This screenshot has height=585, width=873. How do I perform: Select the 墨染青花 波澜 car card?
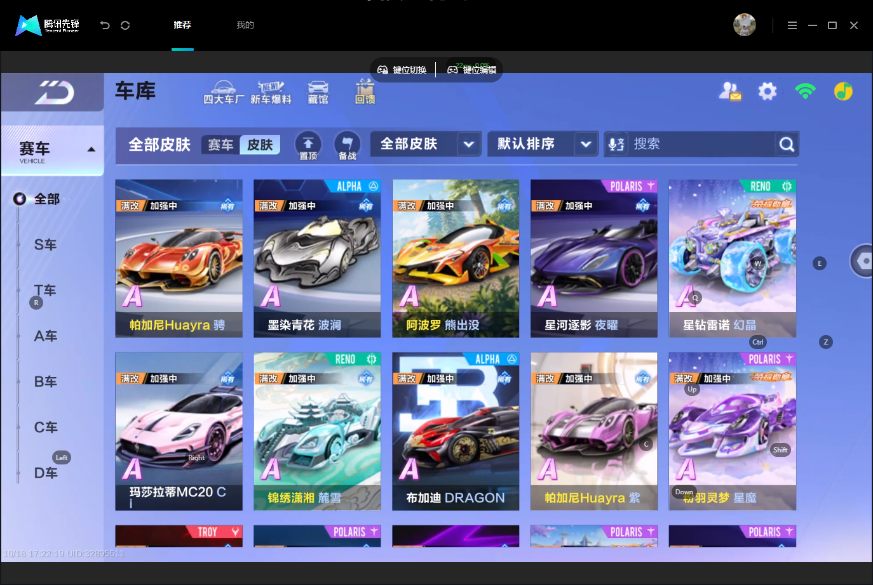pyautogui.click(x=318, y=258)
